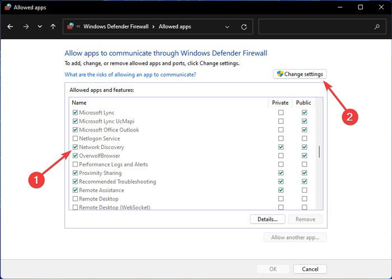
Task: Open Details for the selected app
Action: (268, 219)
